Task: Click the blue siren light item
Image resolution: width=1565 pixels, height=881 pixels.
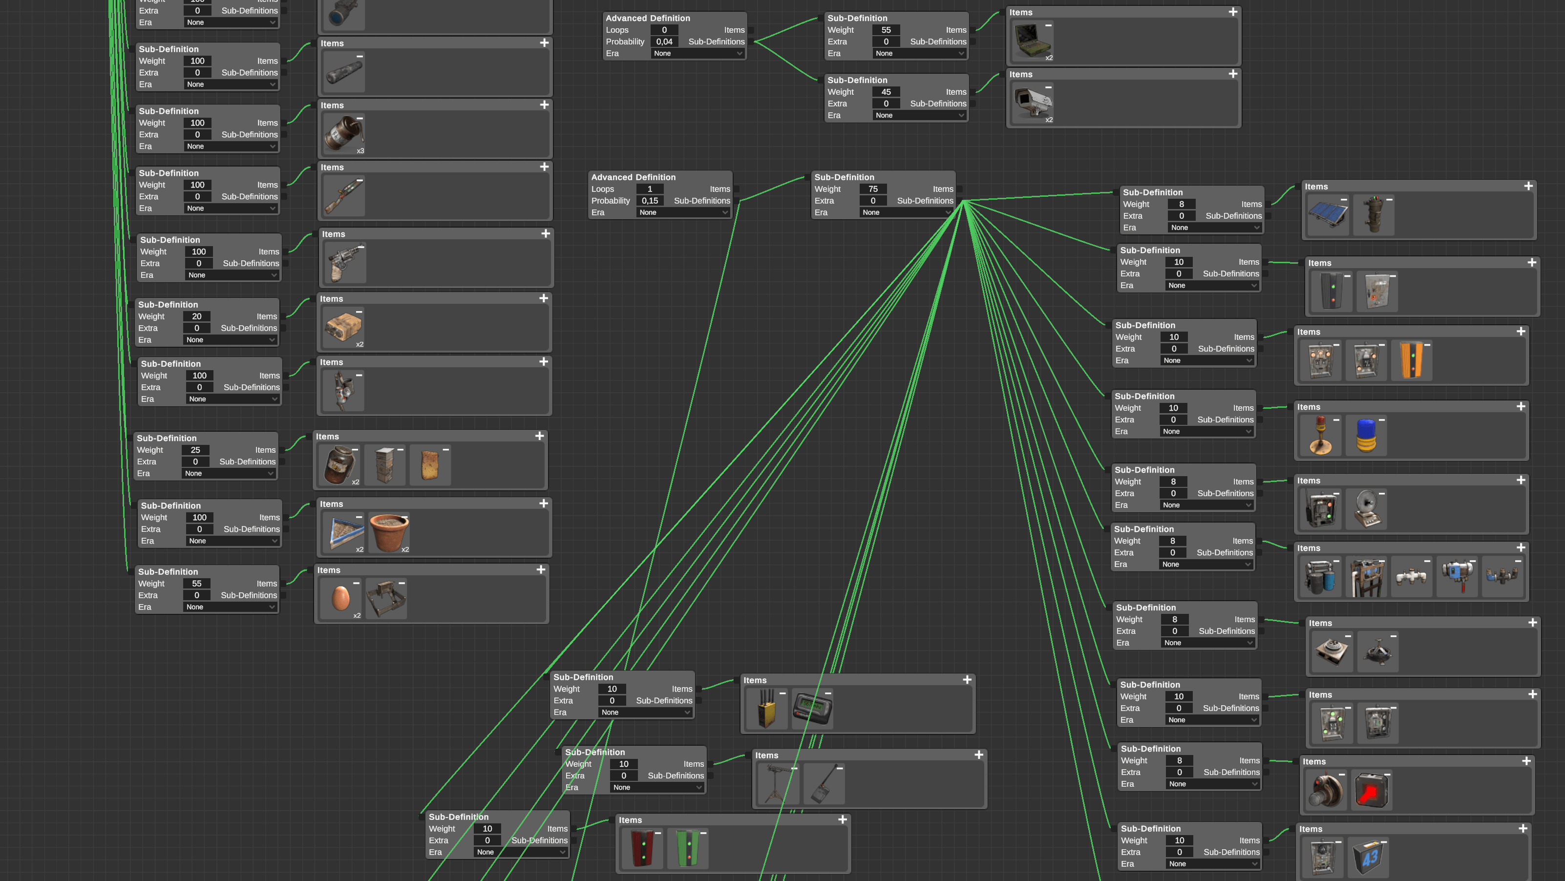Action: click(x=1366, y=436)
